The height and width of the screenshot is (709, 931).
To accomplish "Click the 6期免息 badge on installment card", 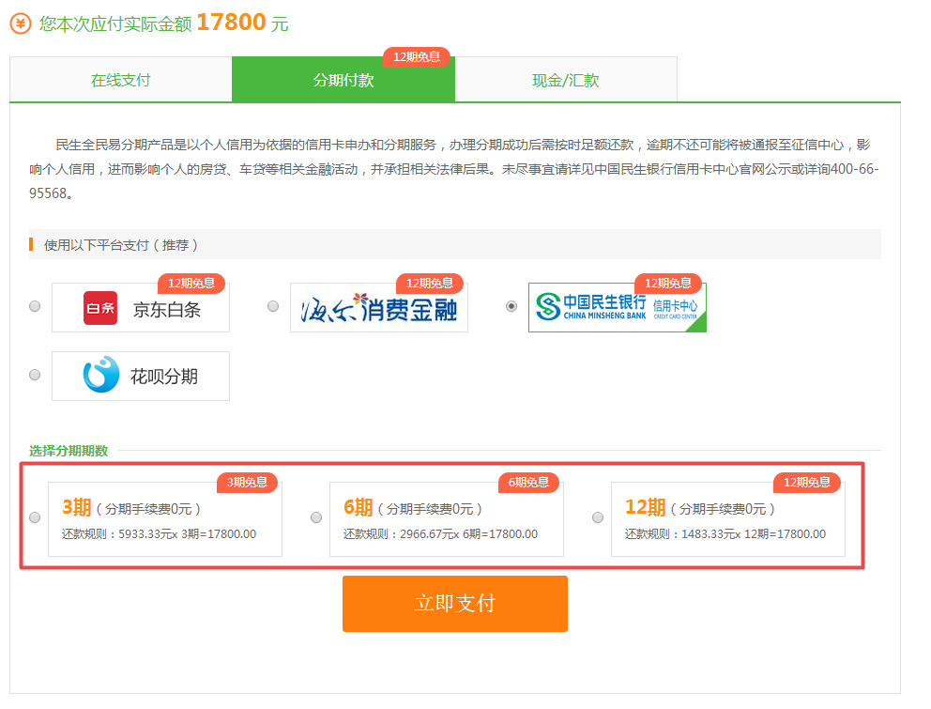I will (528, 483).
